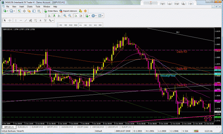223x134 pixels.
Task: Open the Strategy Tester icon
Action: (39, 11)
